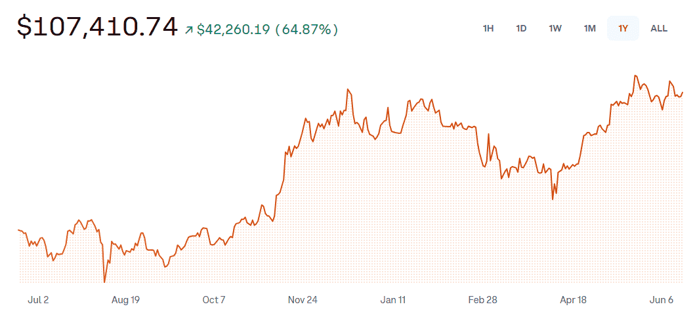The height and width of the screenshot is (317, 695).
Task: Click the 64.87% percentage change
Action: [306, 30]
